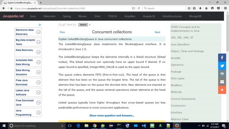Open the Arquillian menu item
This screenshot has width=229, height=129.
[130, 16]
